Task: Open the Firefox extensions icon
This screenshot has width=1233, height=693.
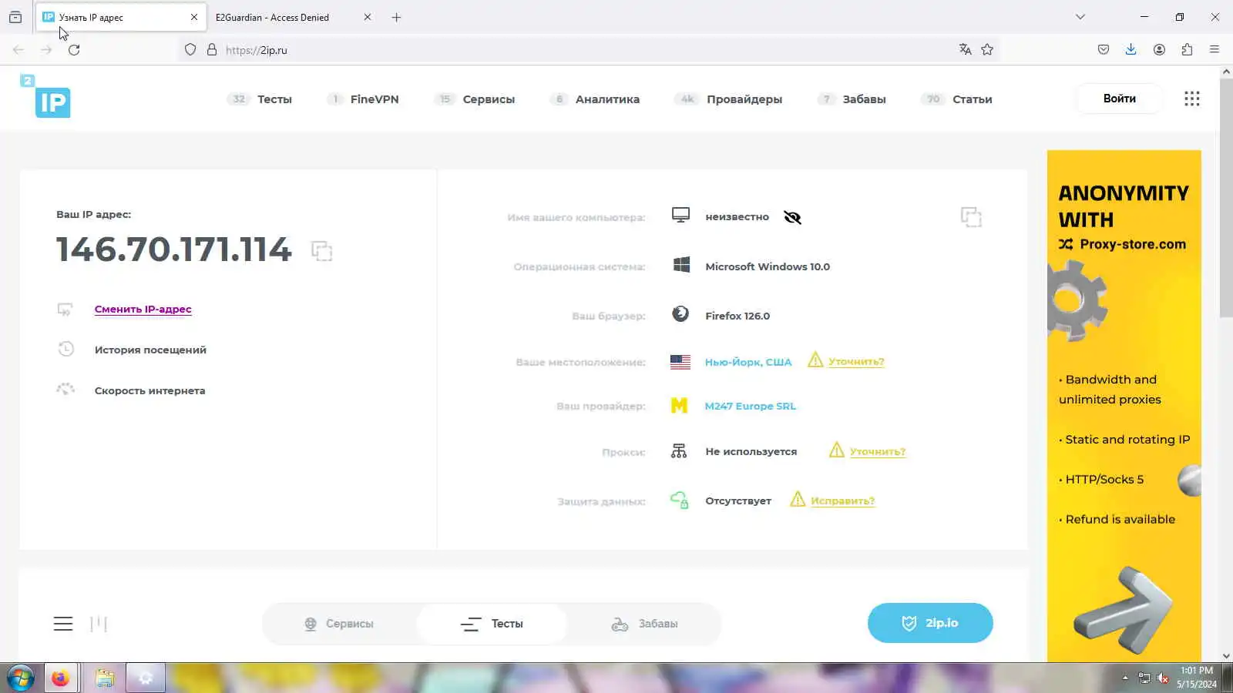Action: pos(1187,50)
